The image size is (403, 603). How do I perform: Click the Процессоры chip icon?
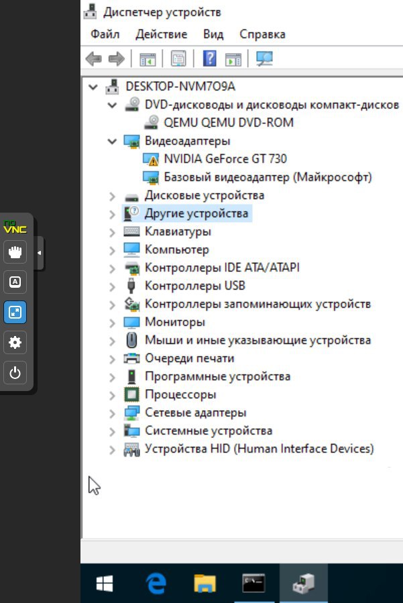coord(131,394)
